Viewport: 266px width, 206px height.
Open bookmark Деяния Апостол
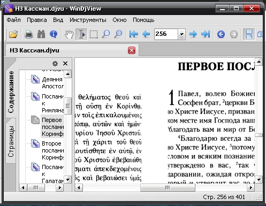pyautogui.click(x=52, y=83)
